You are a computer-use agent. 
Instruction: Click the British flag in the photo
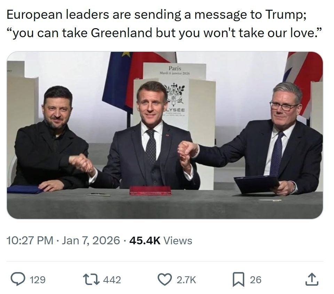pyautogui.click(x=303, y=75)
